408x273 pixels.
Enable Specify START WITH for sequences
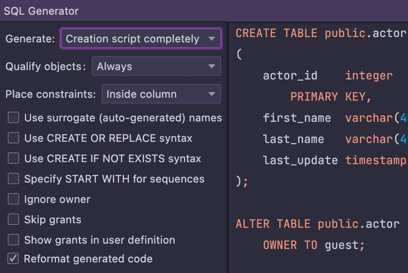click(13, 179)
